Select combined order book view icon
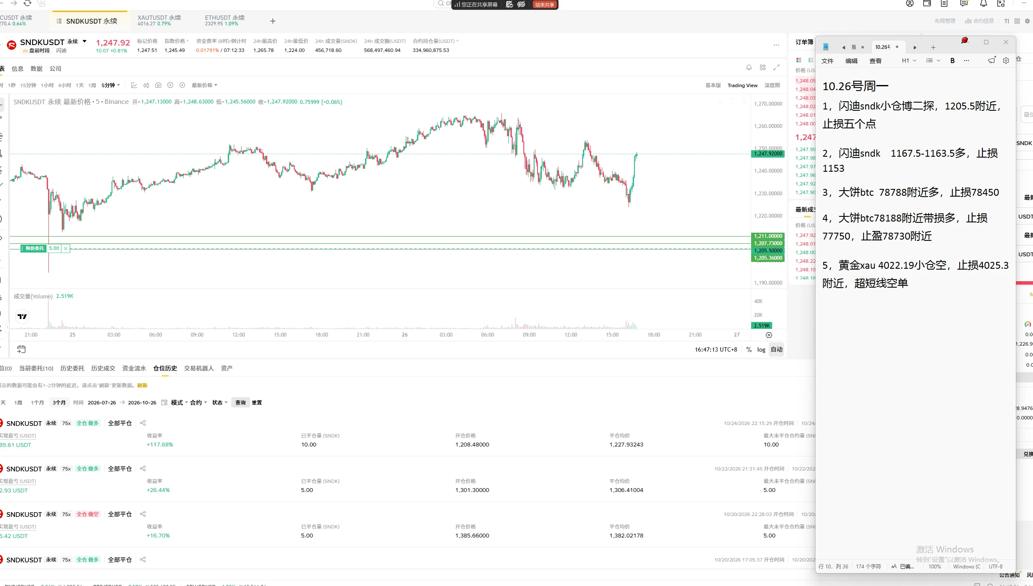 (799, 61)
